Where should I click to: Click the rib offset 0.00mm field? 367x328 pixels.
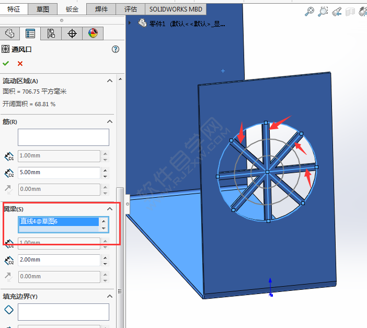59,189
